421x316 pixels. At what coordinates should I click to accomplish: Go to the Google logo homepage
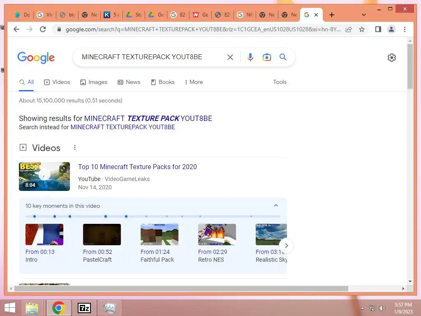click(36, 58)
